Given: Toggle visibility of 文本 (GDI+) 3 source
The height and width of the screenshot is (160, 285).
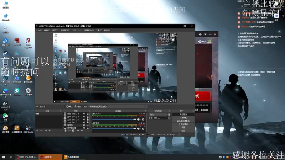Looking at the screenshot, I should (84, 117).
